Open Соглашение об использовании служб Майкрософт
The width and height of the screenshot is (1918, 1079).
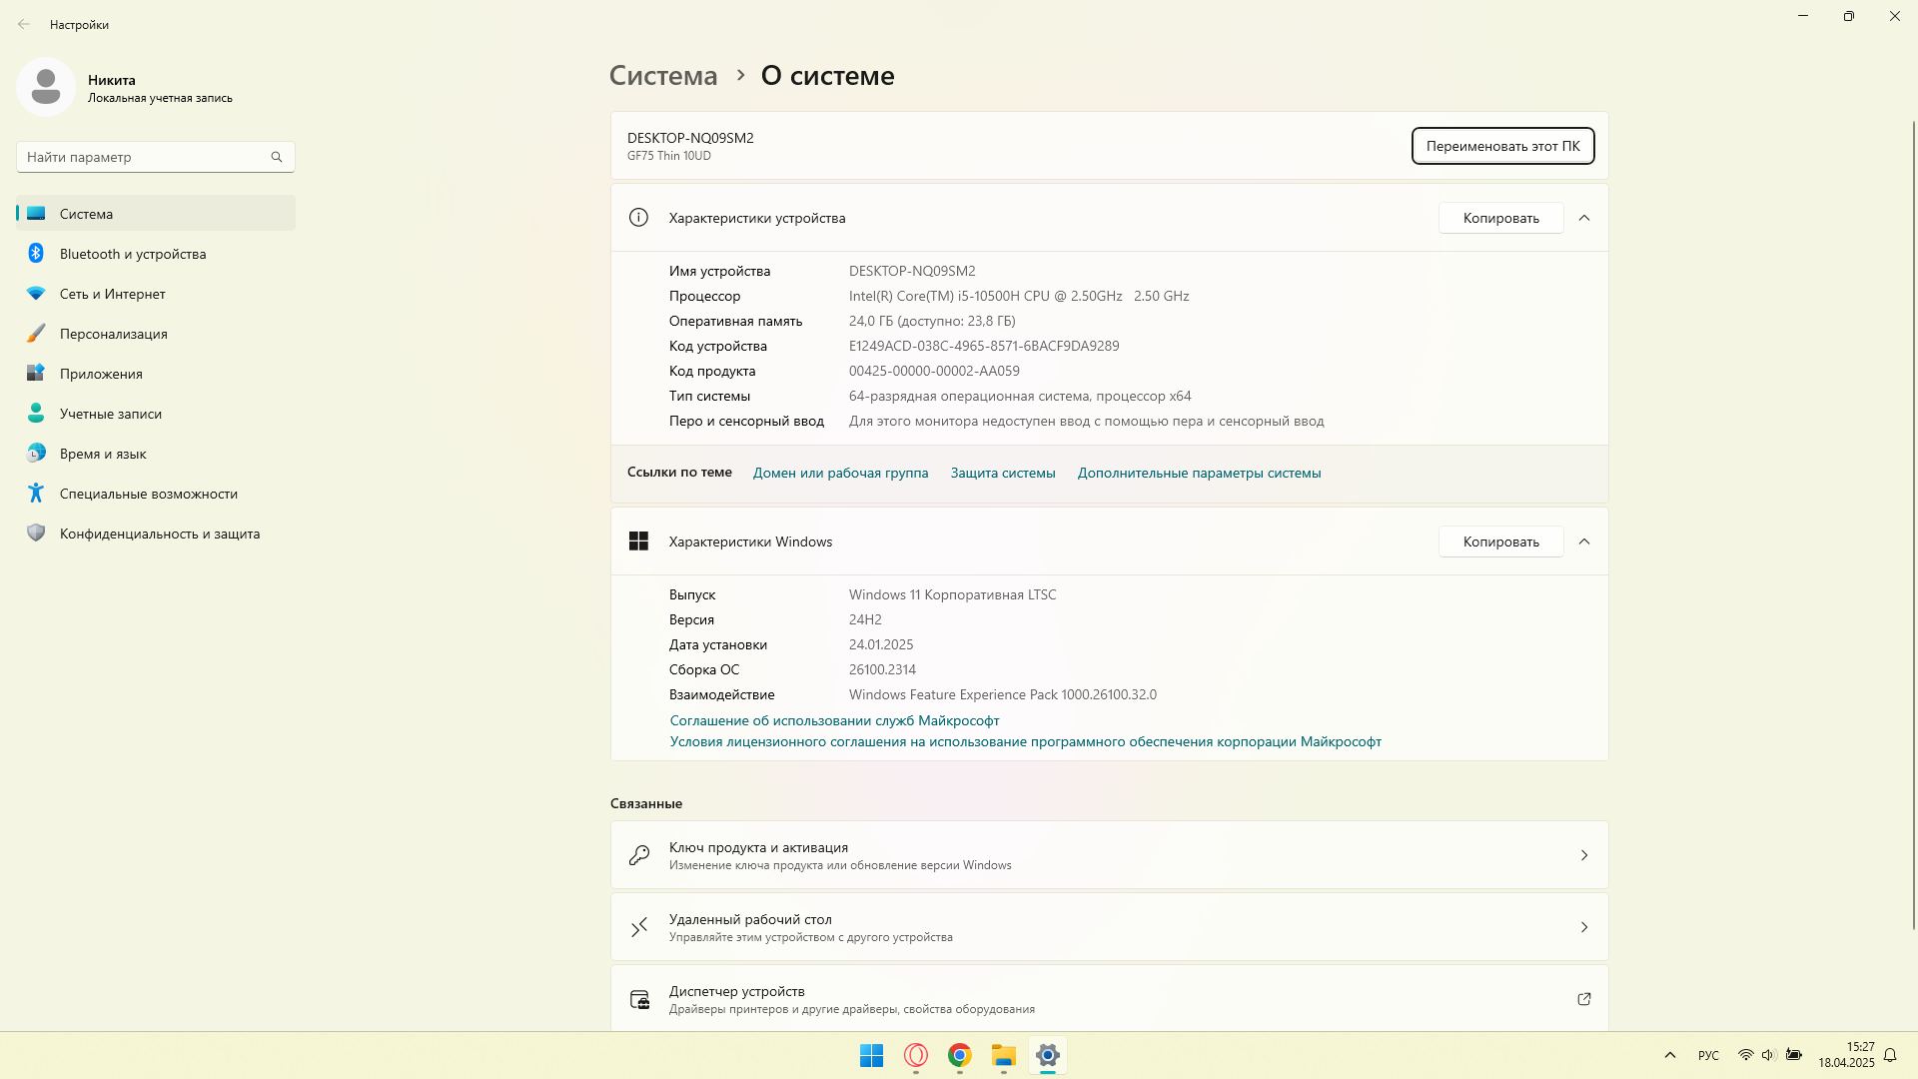[x=834, y=720]
